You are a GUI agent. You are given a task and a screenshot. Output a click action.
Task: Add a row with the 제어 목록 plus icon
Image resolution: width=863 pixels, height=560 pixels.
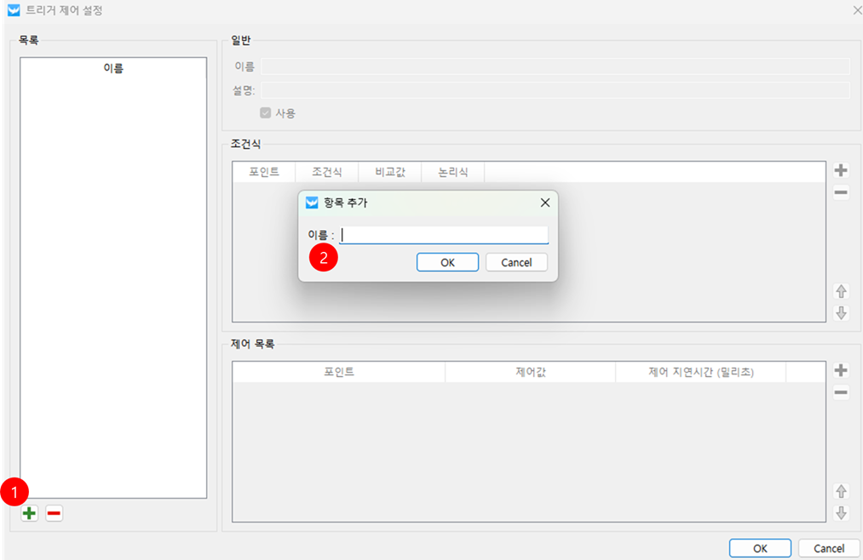tap(841, 370)
